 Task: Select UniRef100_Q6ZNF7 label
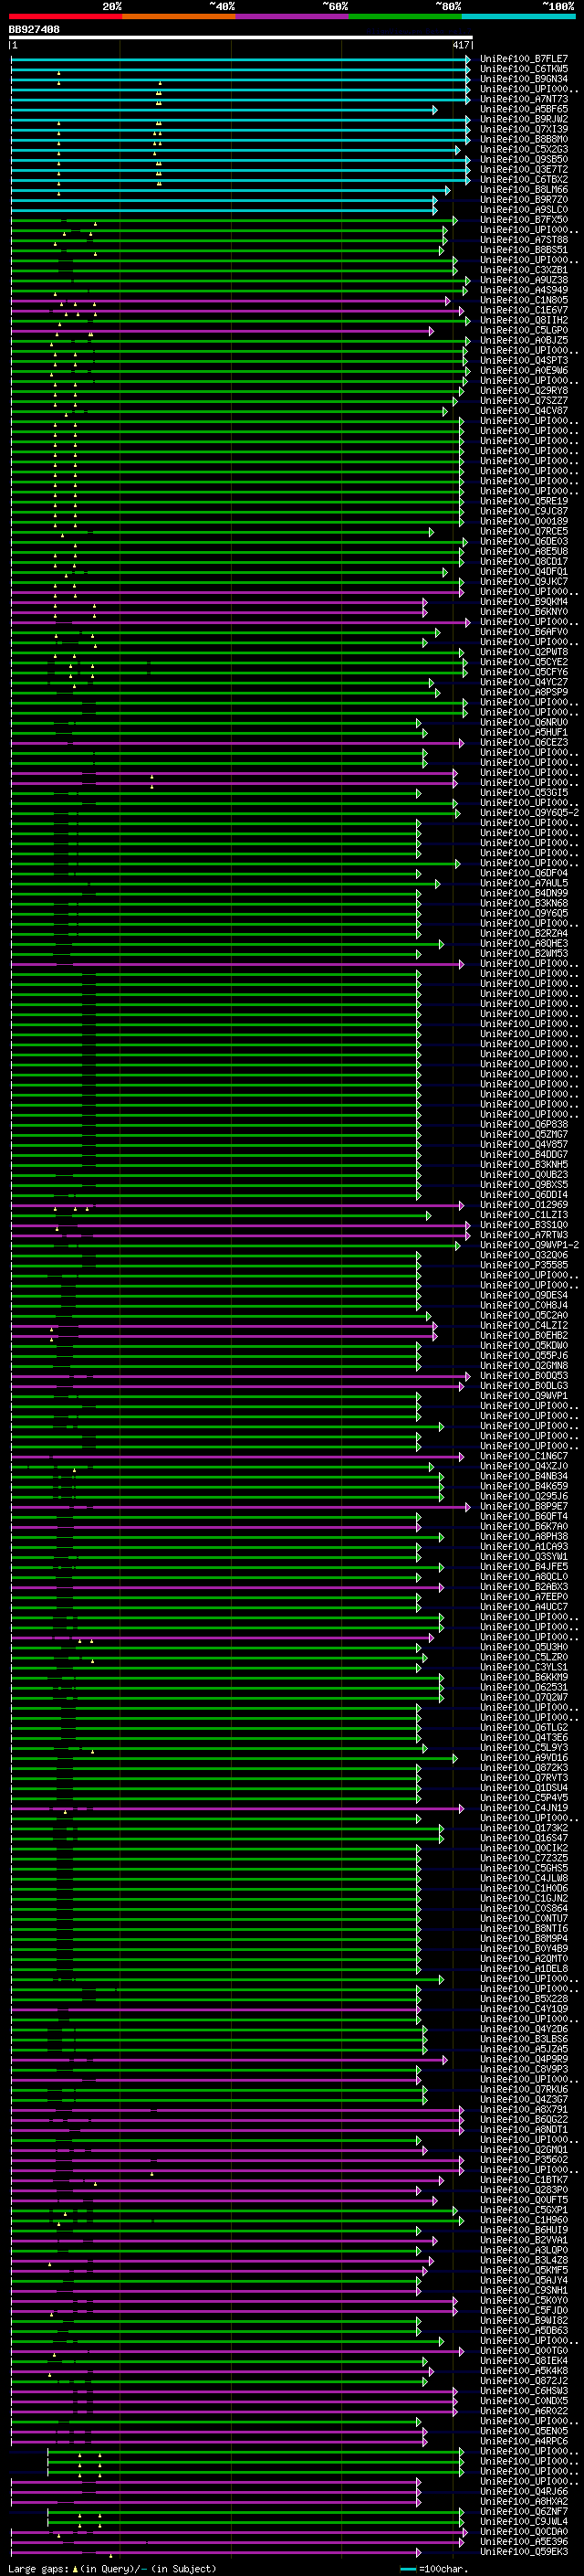[524, 2511]
